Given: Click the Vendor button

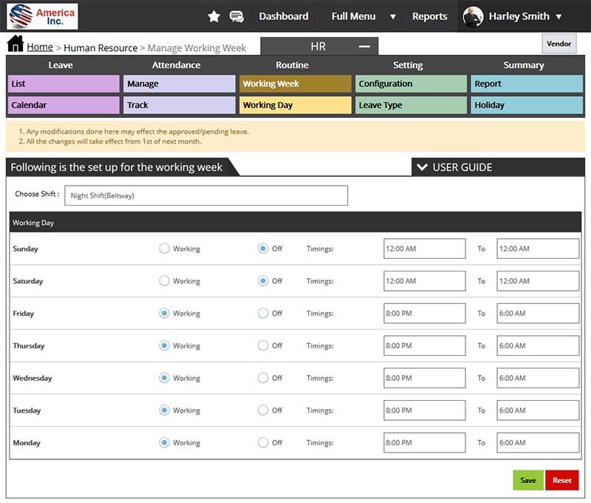Looking at the screenshot, I should (559, 44).
